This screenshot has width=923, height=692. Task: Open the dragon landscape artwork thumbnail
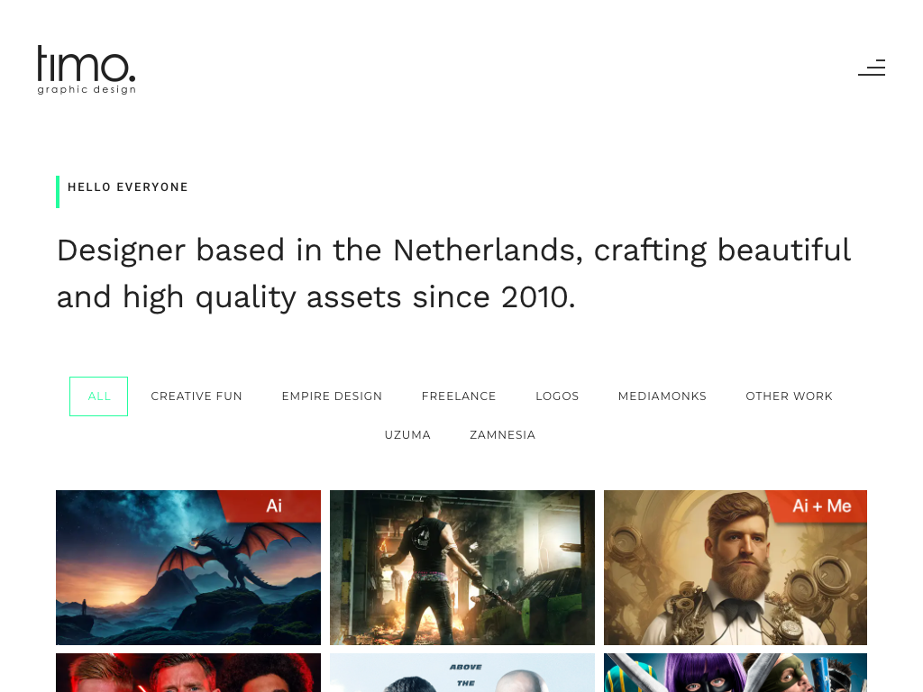tap(188, 568)
